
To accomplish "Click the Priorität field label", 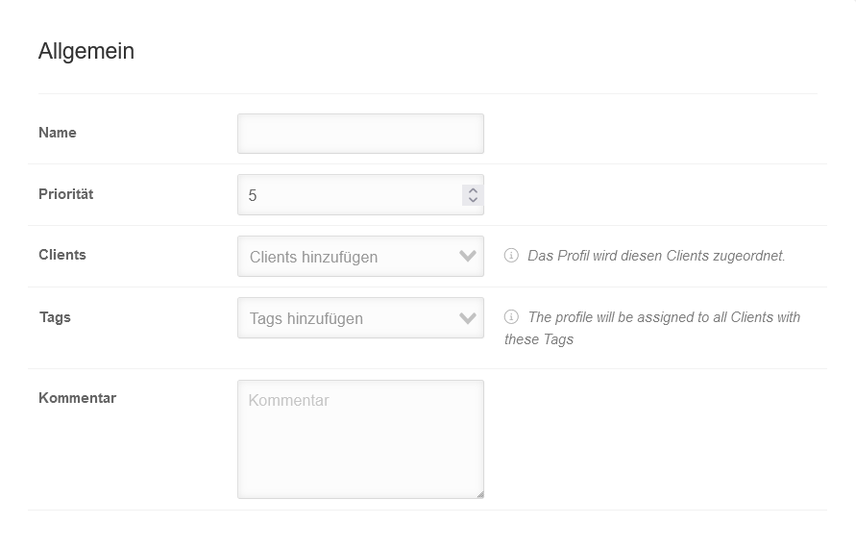I will [x=66, y=194].
